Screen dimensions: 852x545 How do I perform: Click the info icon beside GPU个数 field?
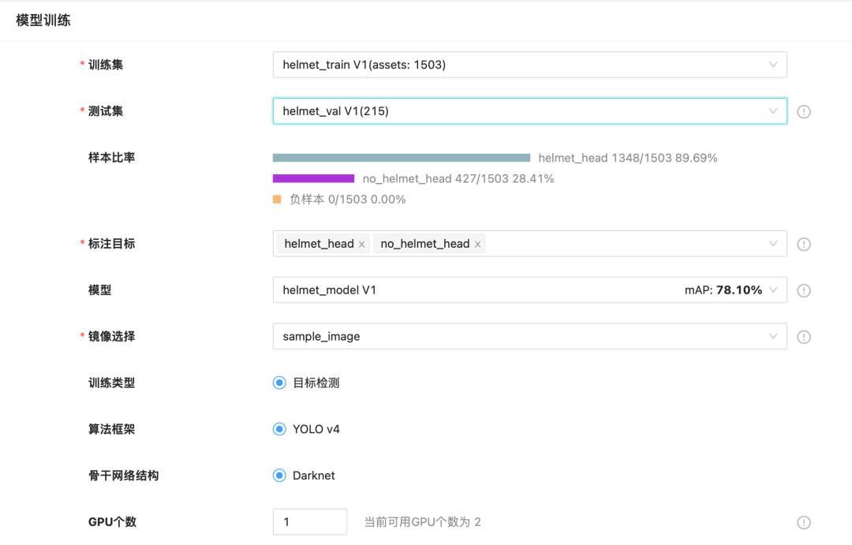pos(804,522)
